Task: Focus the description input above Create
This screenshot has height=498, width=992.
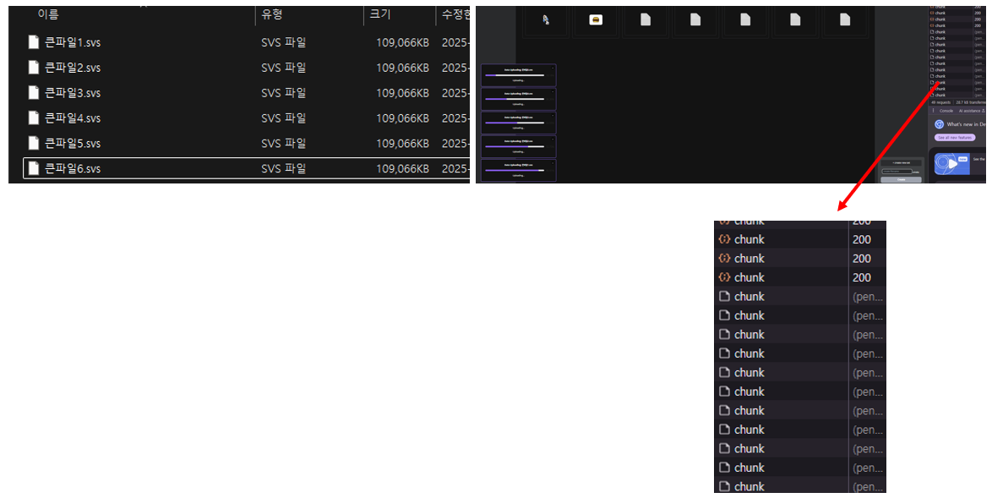Action: 897,172
